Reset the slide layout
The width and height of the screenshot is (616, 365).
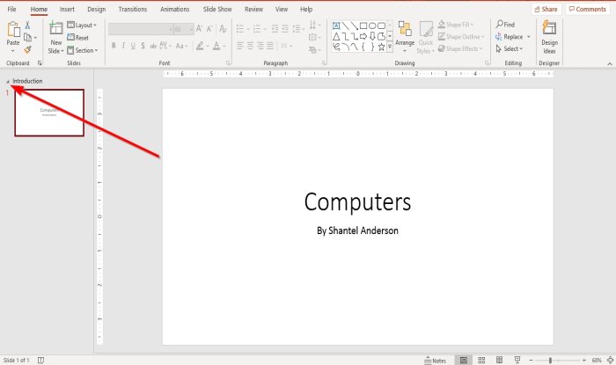(x=77, y=38)
